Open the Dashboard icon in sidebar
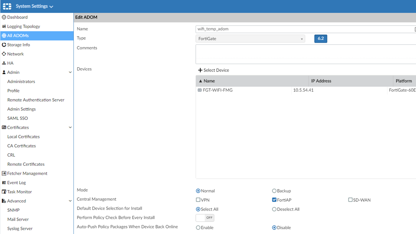The height and width of the screenshot is (234, 416). click(4, 17)
